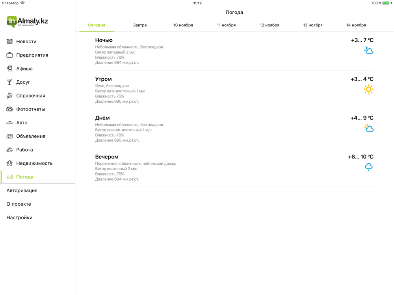Open the Новости newspaper icon
Image resolution: width=394 pixels, height=295 pixels.
tap(9, 41)
